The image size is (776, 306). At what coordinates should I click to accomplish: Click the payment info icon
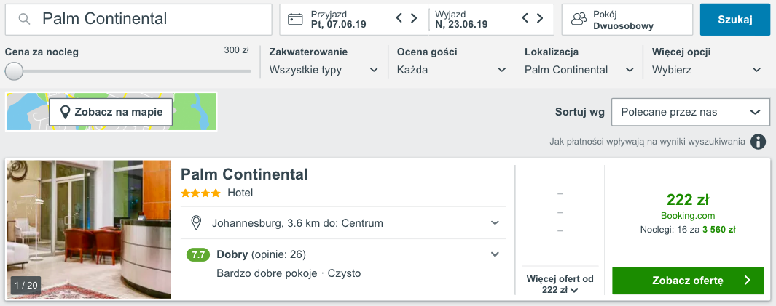759,142
